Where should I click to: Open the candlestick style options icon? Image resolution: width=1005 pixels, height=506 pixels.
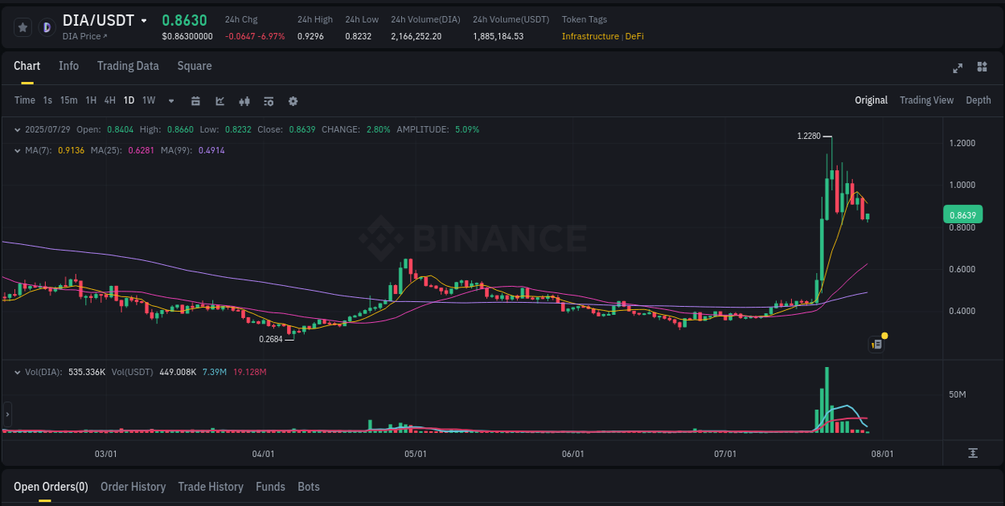[x=244, y=100]
